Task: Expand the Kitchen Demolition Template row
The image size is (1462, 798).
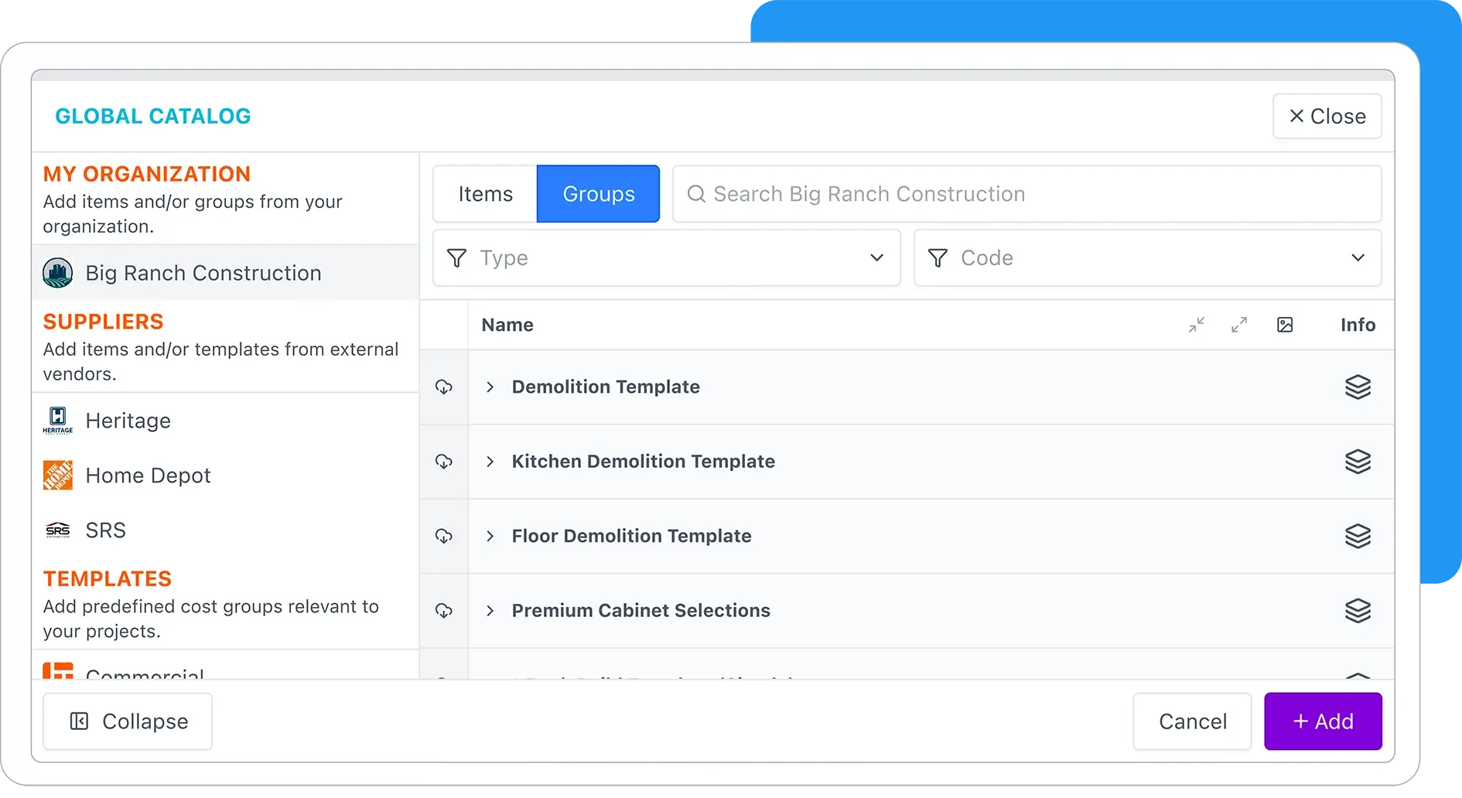Action: pyautogui.click(x=490, y=462)
